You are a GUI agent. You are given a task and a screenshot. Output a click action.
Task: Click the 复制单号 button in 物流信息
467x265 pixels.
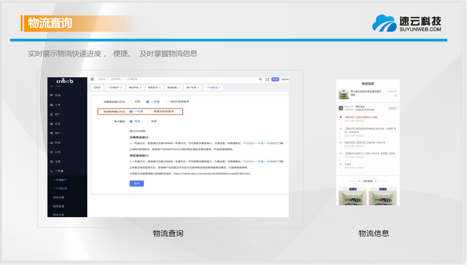click(392, 108)
